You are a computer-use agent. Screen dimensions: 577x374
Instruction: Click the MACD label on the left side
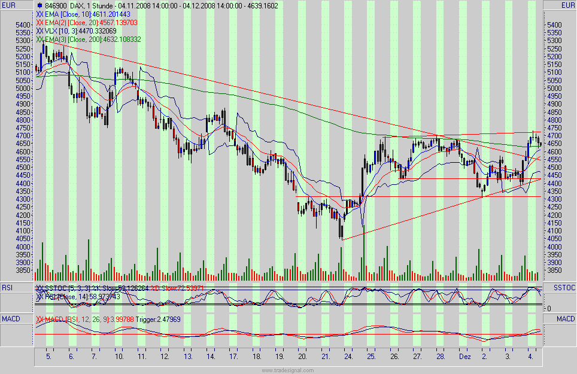coord(11,318)
